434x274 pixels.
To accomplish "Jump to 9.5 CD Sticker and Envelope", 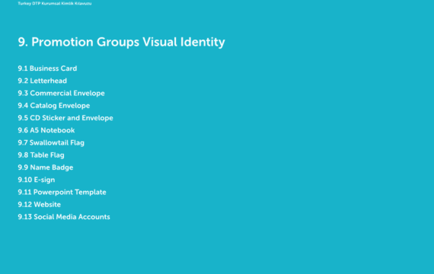I will [65, 118].
